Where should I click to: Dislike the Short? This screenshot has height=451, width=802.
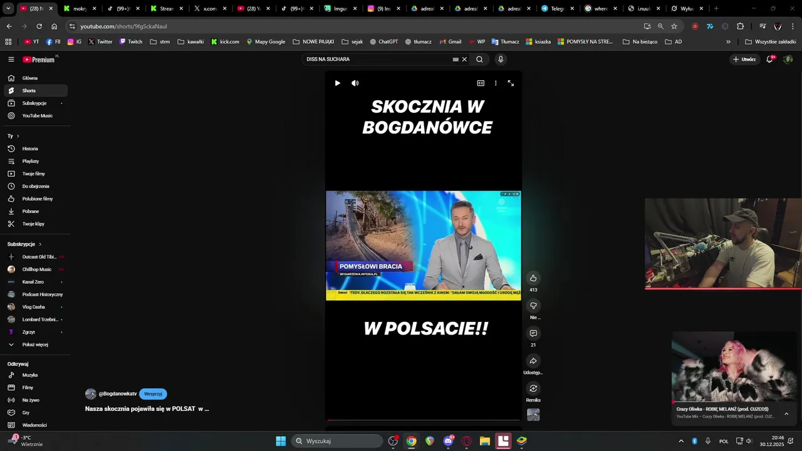pyautogui.click(x=533, y=306)
